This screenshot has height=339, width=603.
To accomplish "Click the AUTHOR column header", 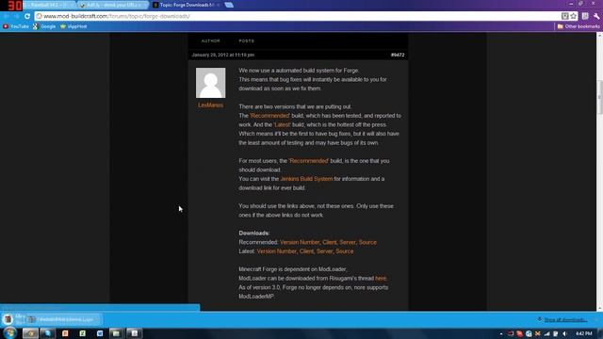I will (x=211, y=40).
